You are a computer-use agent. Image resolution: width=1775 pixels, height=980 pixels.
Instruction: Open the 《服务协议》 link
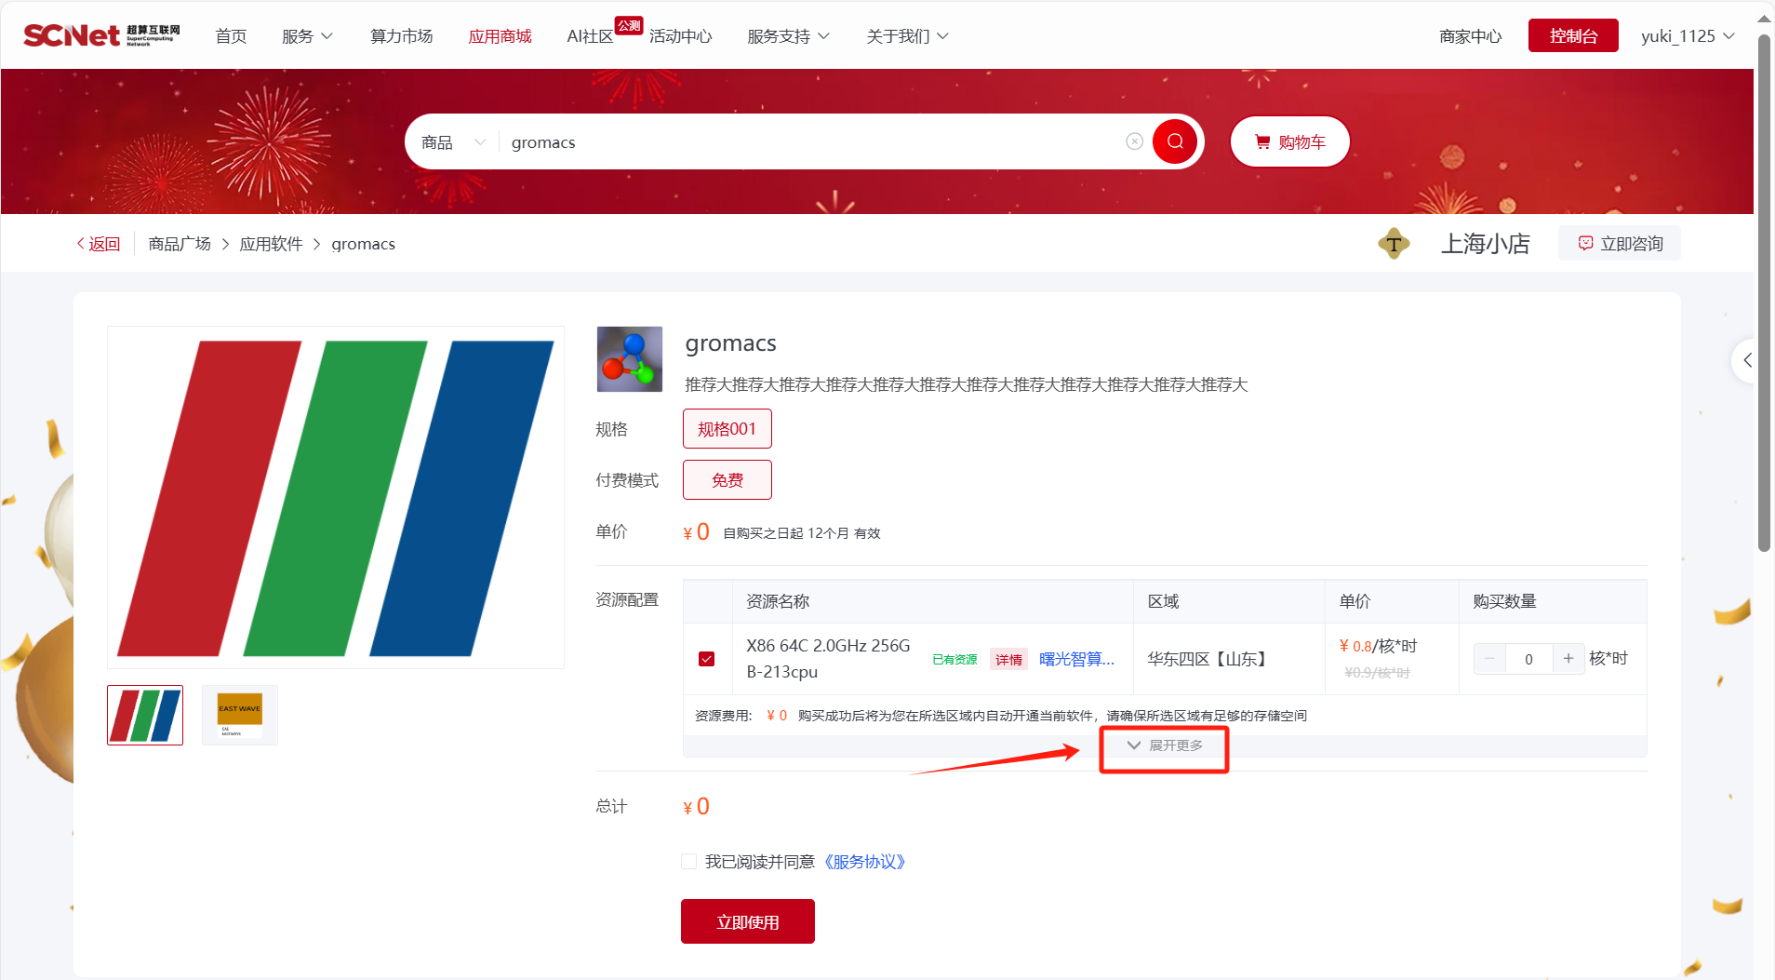tap(865, 862)
